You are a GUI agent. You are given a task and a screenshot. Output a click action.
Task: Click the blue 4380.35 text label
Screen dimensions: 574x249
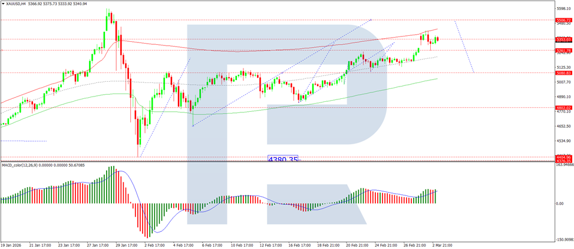tap(283, 160)
